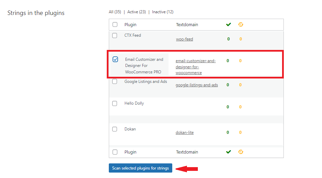
Task: Click green checkmark icon in table footer
Action: pos(228,152)
